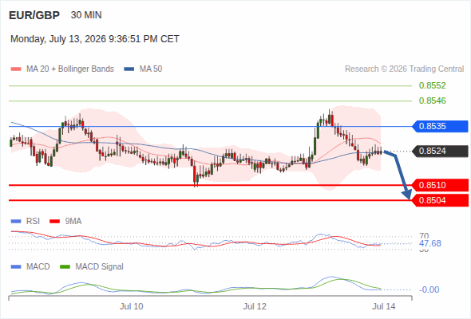Open the Research Trading Central copyright link
This screenshot has height=319, width=471.
pyautogui.click(x=404, y=69)
